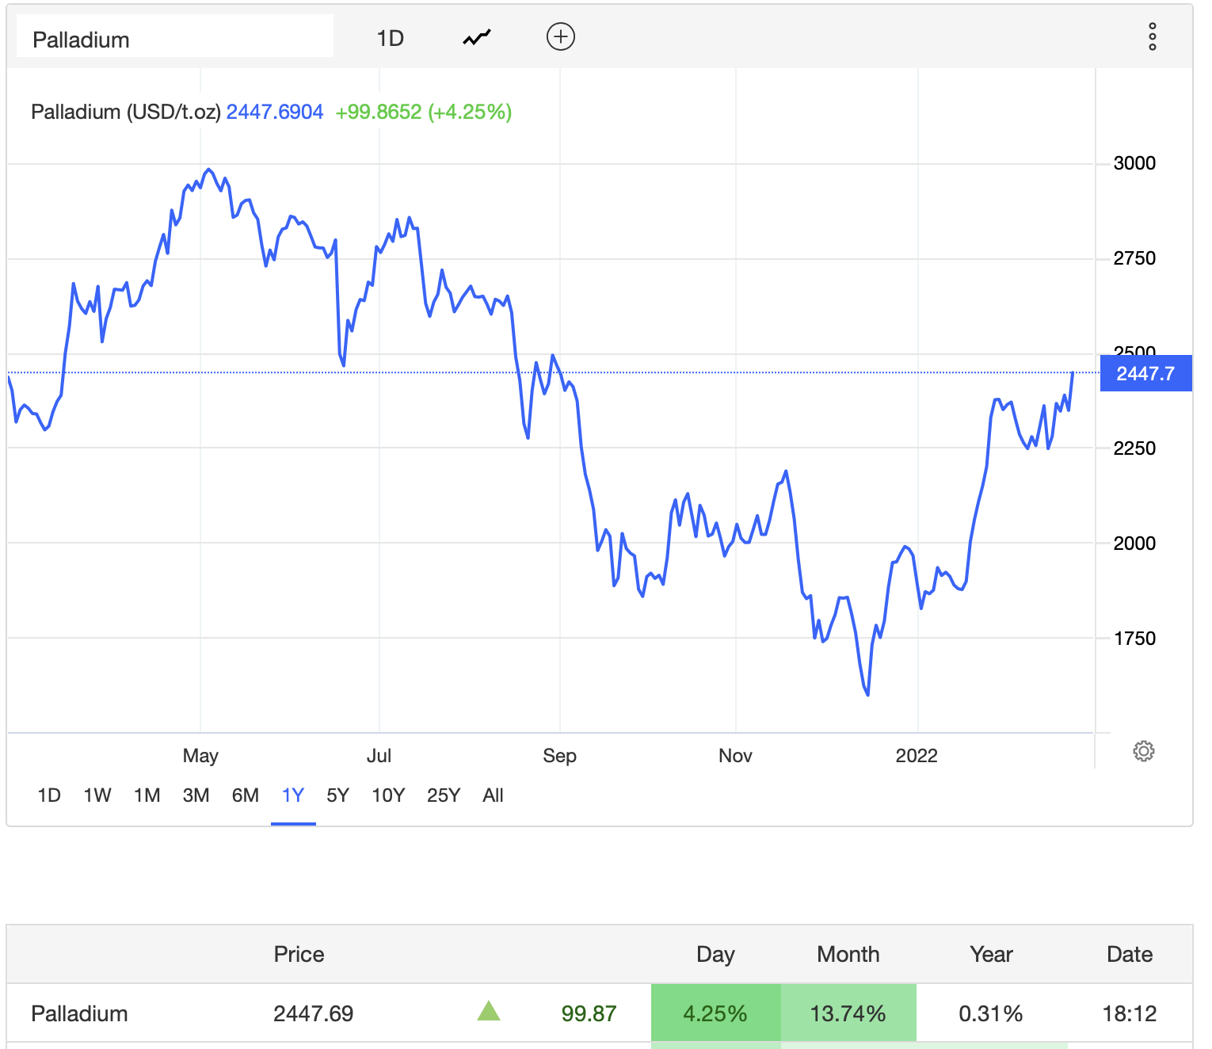The height and width of the screenshot is (1049, 1212).
Task: Click the green up arrow indicator
Action: [x=489, y=1011]
